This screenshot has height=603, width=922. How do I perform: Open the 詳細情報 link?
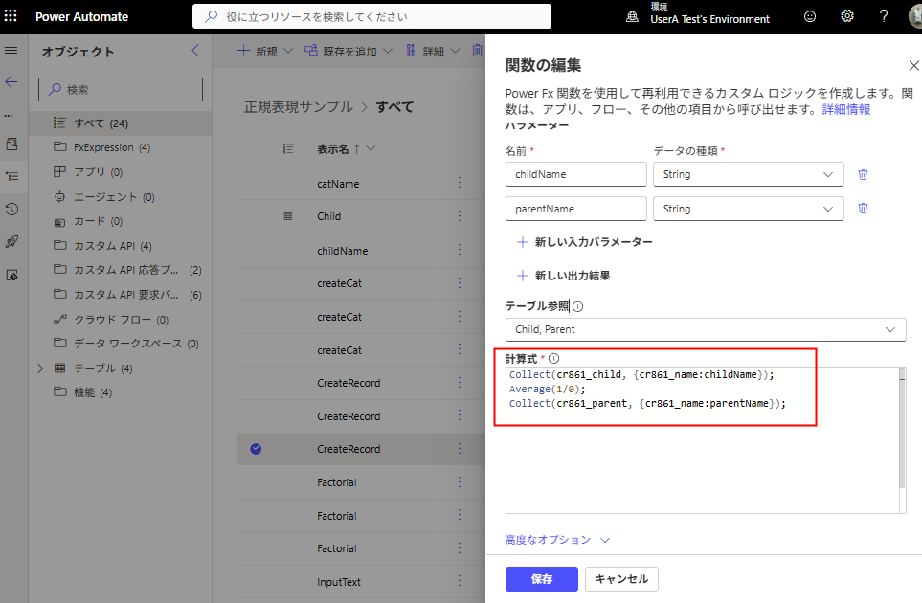(846, 110)
